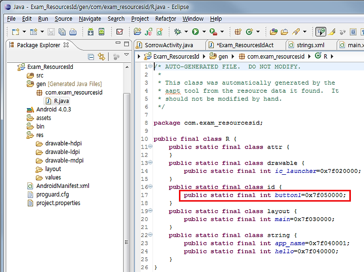Click the New file wizard icon

click(15, 31)
